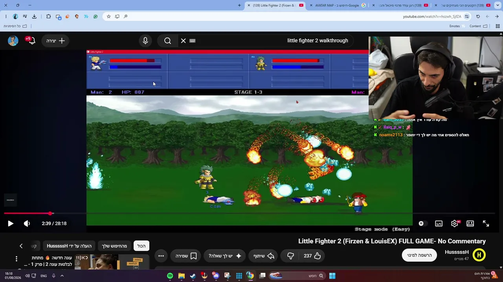The image size is (503, 282).
Task: Select the 'הכול' filter chip
Action: click(x=141, y=246)
